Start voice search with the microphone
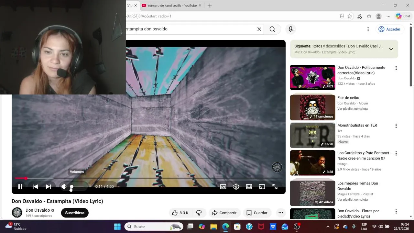The height and width of the screenshot is (233, 414). click(x=290, y=29)
